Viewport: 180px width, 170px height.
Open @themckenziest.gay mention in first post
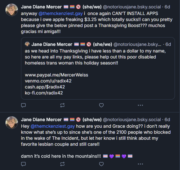point(61,14)
